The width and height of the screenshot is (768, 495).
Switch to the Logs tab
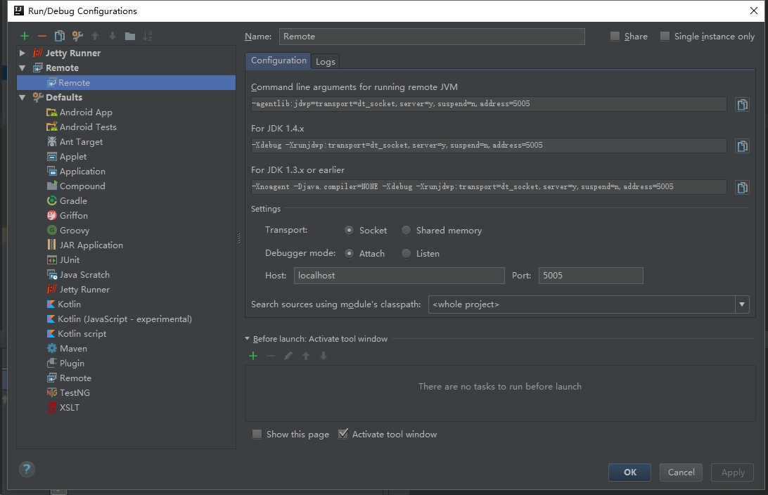coord(325,61)
